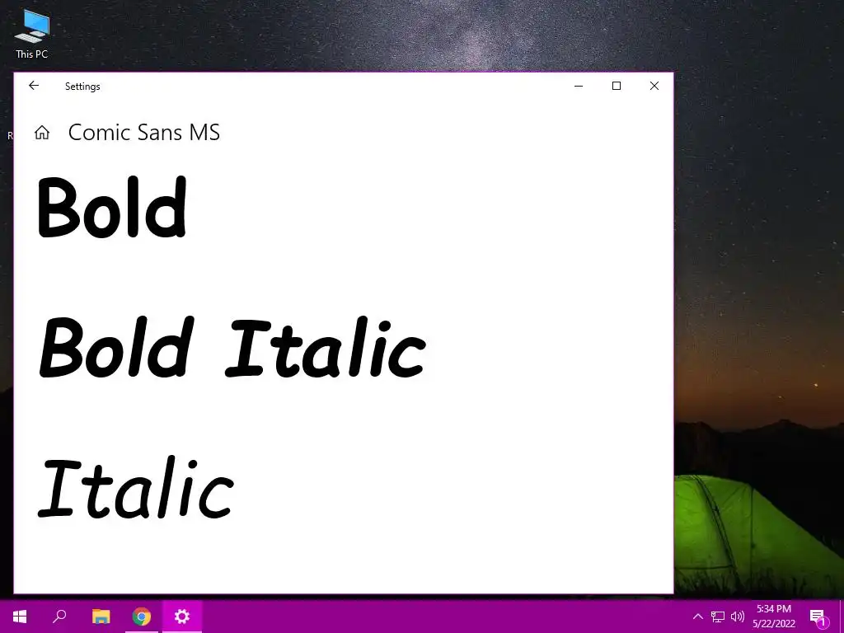The image size is (844, 633).
Task: Launch File Explorer from taskbar
Action: pos(101,617)
